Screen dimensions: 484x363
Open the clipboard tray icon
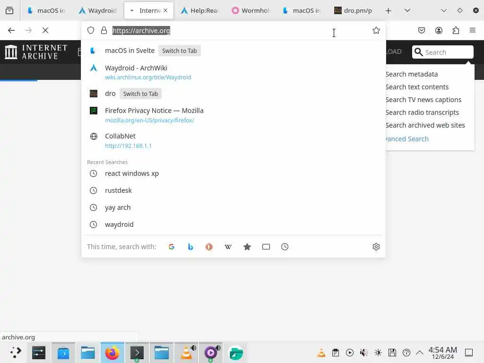click(336, 353)
